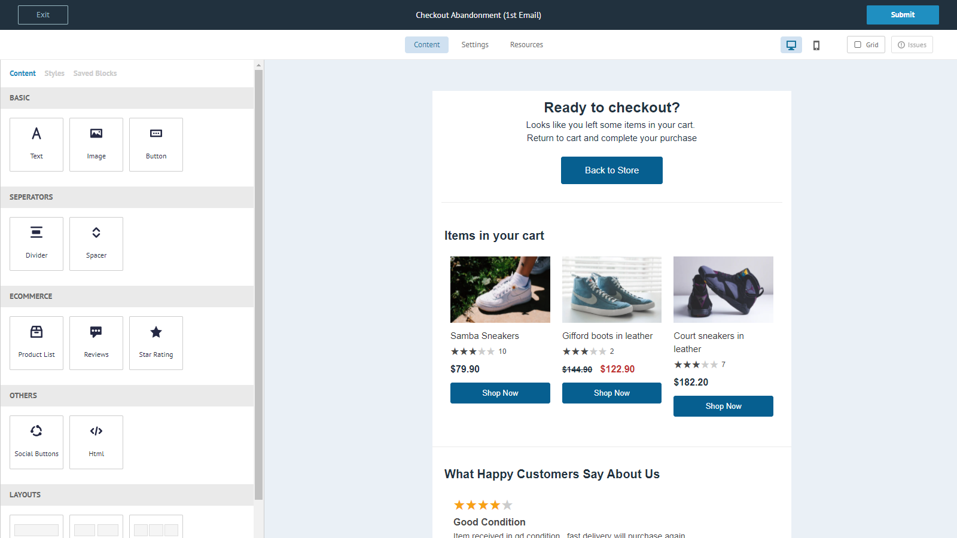Screen dimensions: 957x538
Task: Insert a Spacer separator block
Action: (x=96, y=244)
